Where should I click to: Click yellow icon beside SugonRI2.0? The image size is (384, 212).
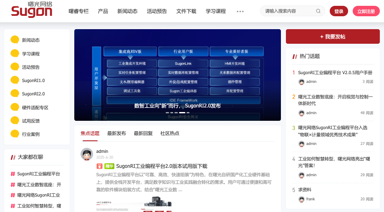pyautogui.click(x=15, y=94)
